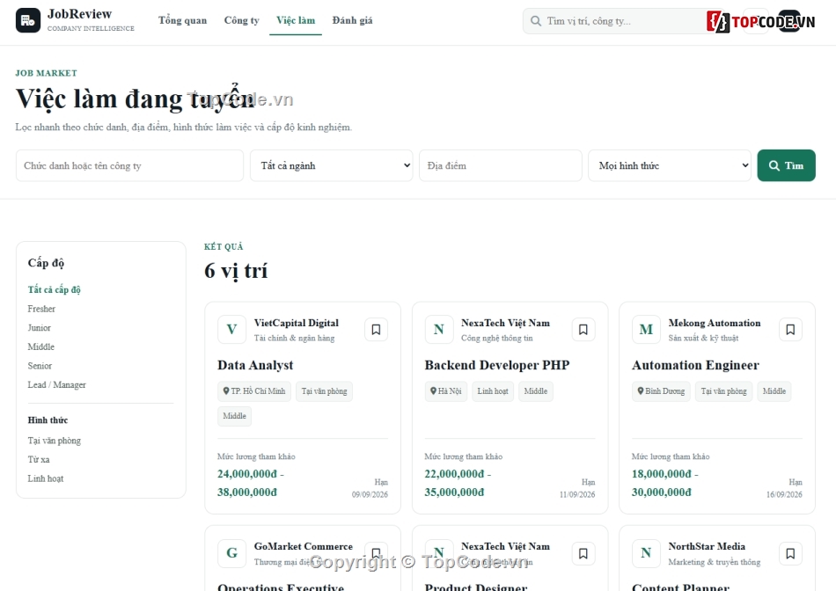Open the Backend Developer PHP job title

497,365
